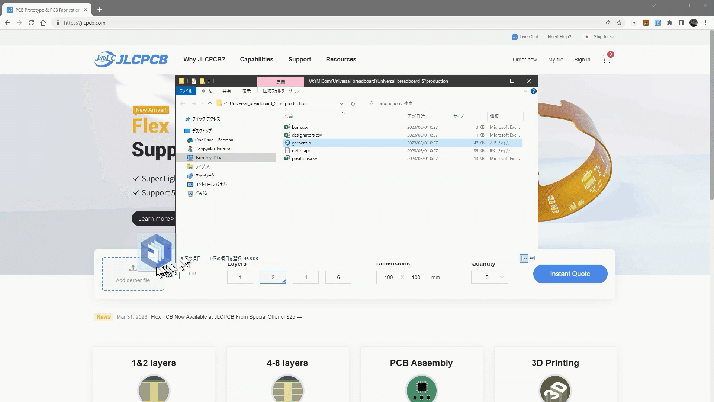Open the Capabilities menu
The height and width of the screenshot is (402, 714).
tap(257, 59)
